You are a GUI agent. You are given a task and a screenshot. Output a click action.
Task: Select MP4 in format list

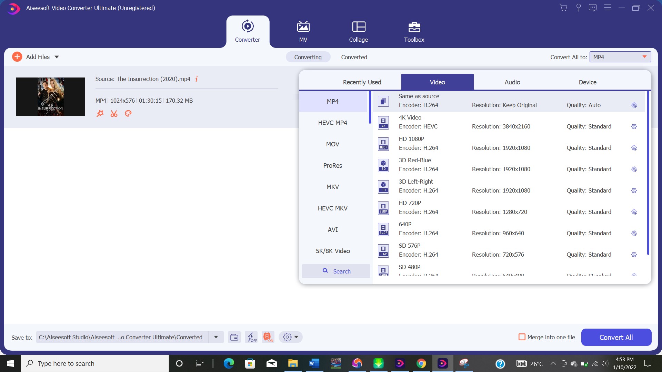coord(333,101)
